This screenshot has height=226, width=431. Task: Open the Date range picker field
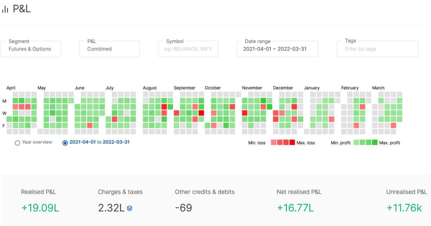coord(278,49)
